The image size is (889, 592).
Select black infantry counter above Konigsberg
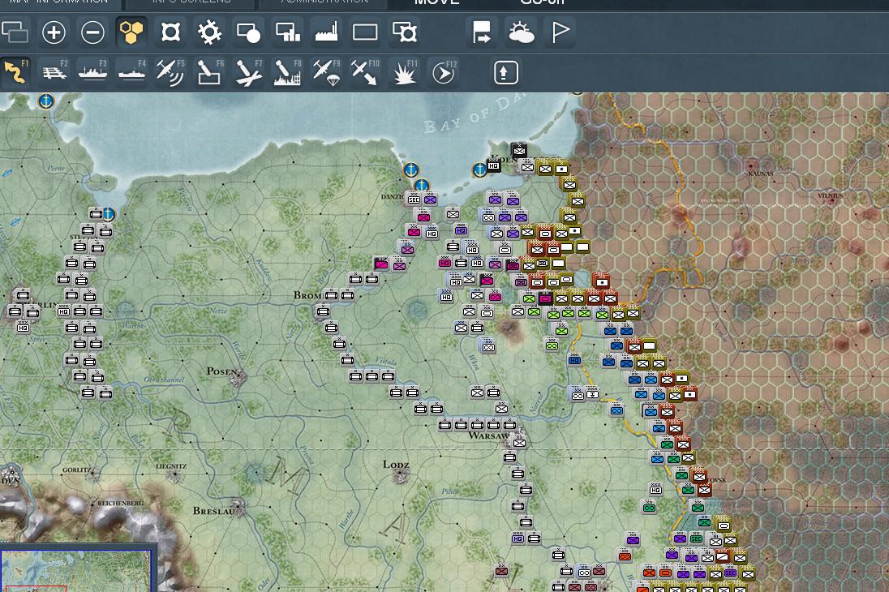(519, 150)
